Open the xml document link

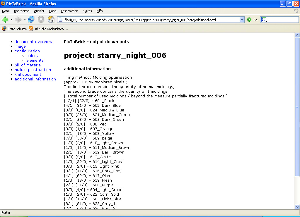[28, 75]
